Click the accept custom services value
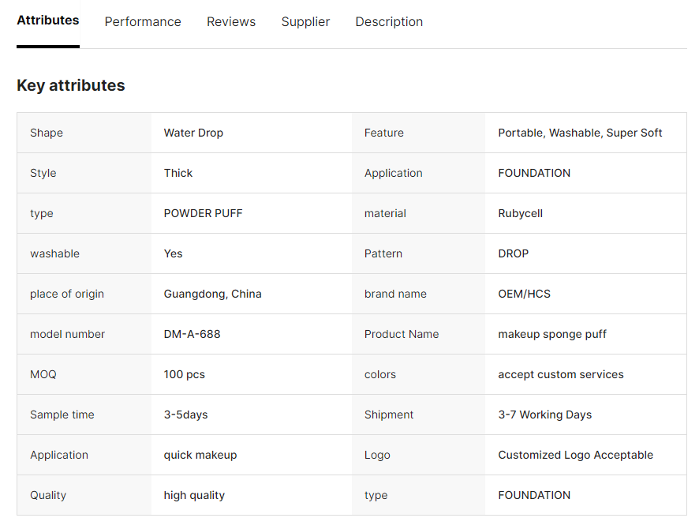Screen dimensions: 699x529 click(x=560, y=374)
